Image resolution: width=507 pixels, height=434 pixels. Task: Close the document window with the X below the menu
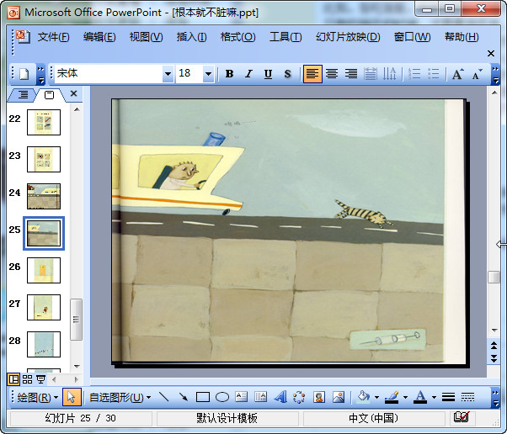click(x=491, y=53)
